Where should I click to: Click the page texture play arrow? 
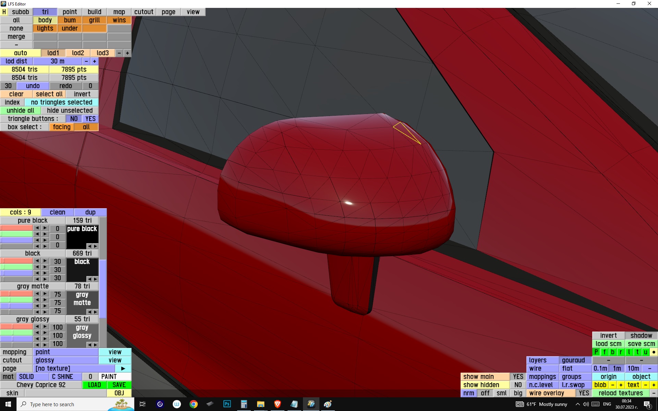coord(123,369)
